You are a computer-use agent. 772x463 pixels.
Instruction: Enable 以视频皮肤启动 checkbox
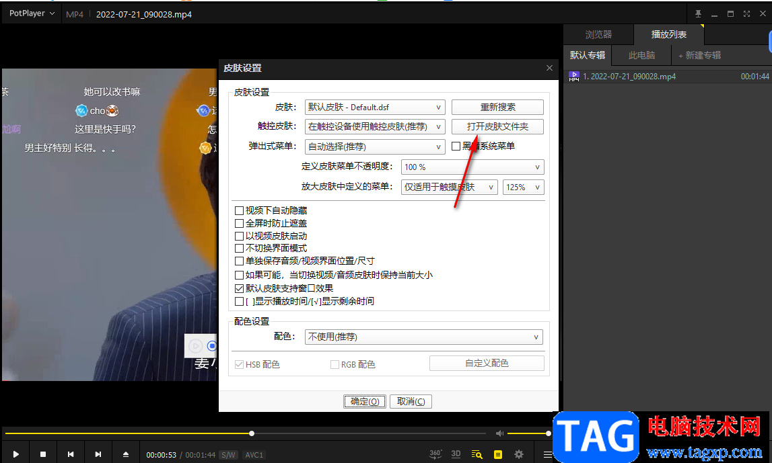[x=240, y=236]
